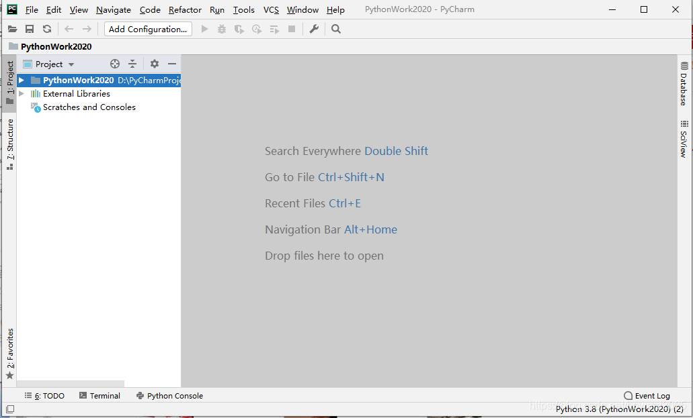Click the Locate/Scroll from Source crosshair icon

coord(115,64)
